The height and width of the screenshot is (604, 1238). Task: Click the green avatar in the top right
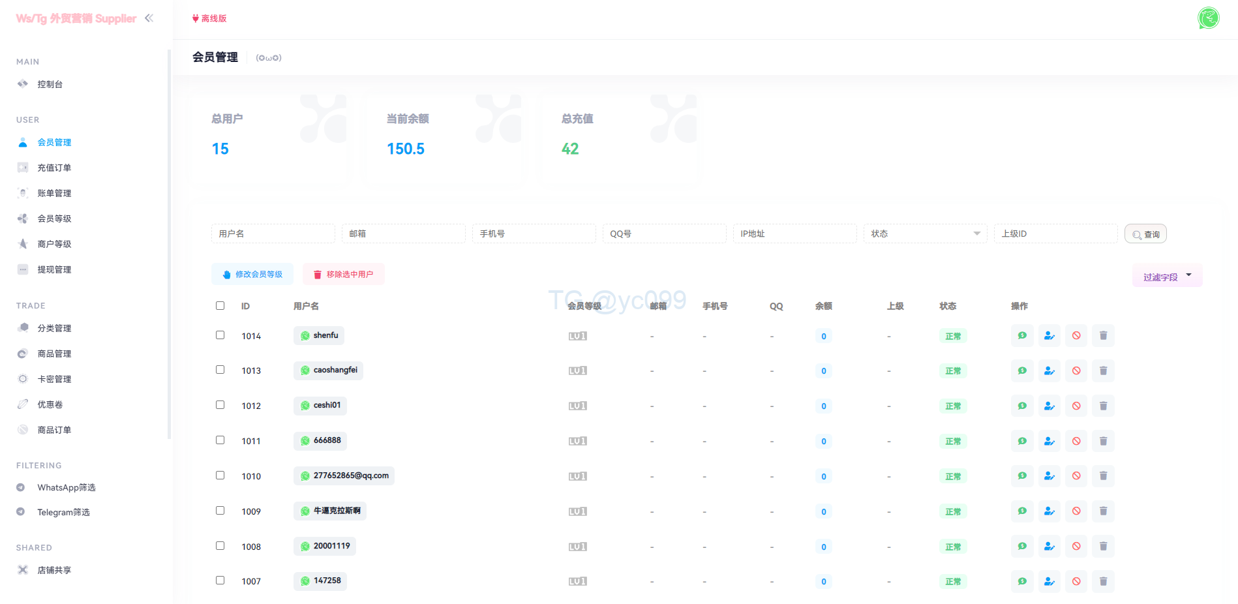[x=1208, y=18]
